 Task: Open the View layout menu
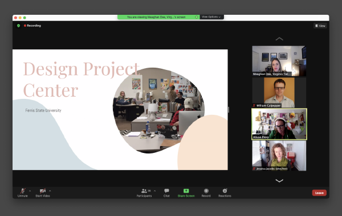(x=320, y=26)
